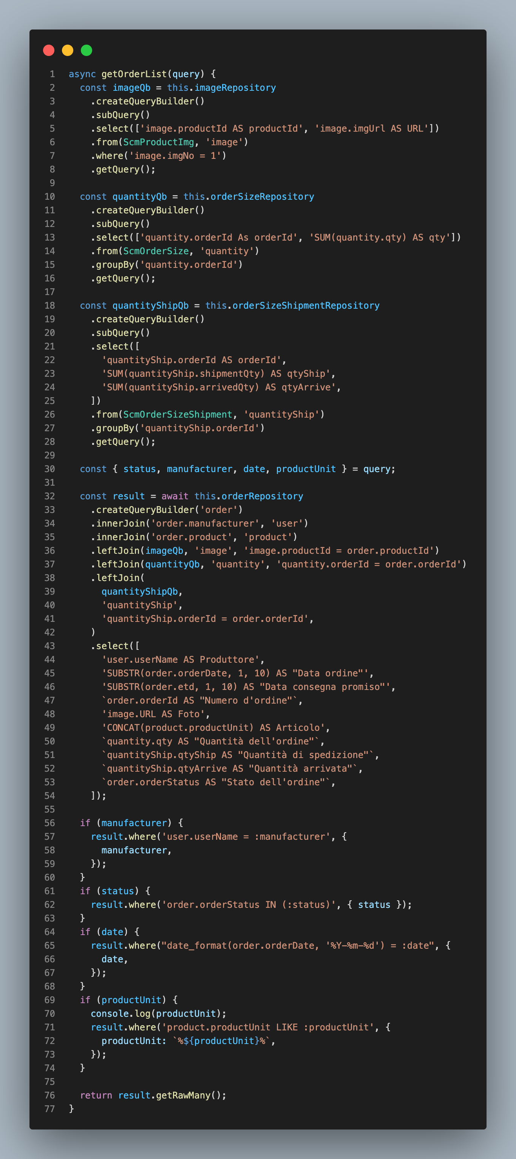Click 'order.orderStatus IN (:status)' string

tap(249, 905)
